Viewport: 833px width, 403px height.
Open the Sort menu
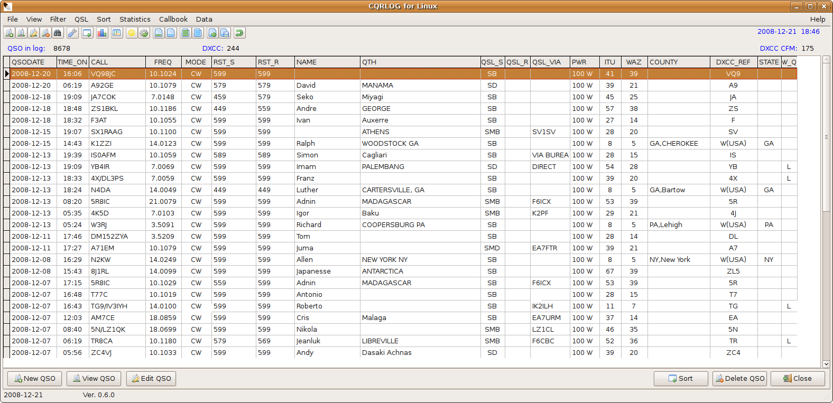104,19
